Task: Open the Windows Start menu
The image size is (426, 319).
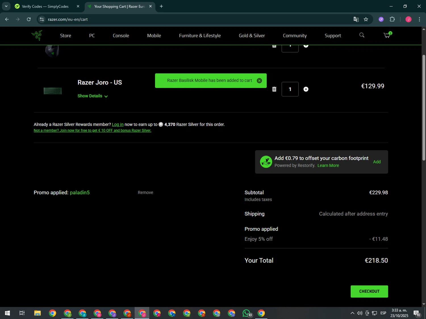Action: [x=7, y=313]
